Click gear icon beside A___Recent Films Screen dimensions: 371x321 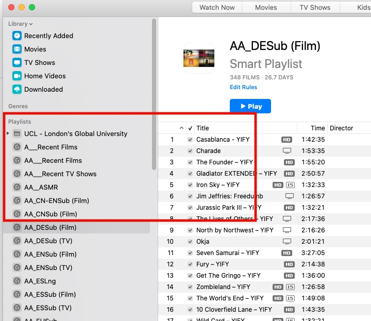click(17, 147)
